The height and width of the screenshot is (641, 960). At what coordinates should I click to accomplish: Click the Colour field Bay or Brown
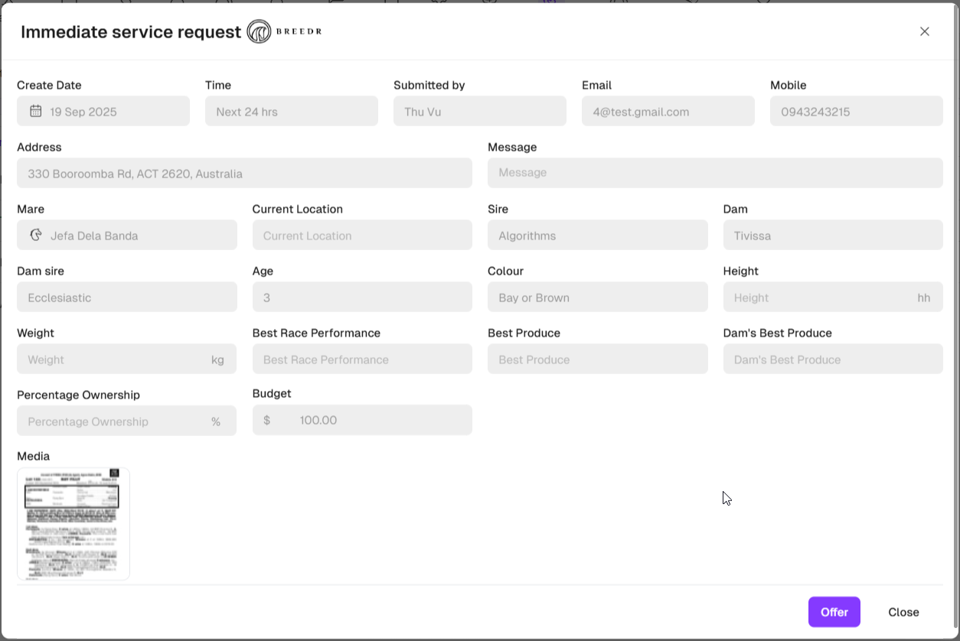tap(597, 298)
